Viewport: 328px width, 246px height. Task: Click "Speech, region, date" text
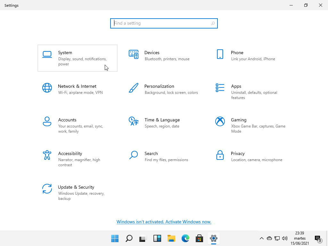tap(162, 126)
